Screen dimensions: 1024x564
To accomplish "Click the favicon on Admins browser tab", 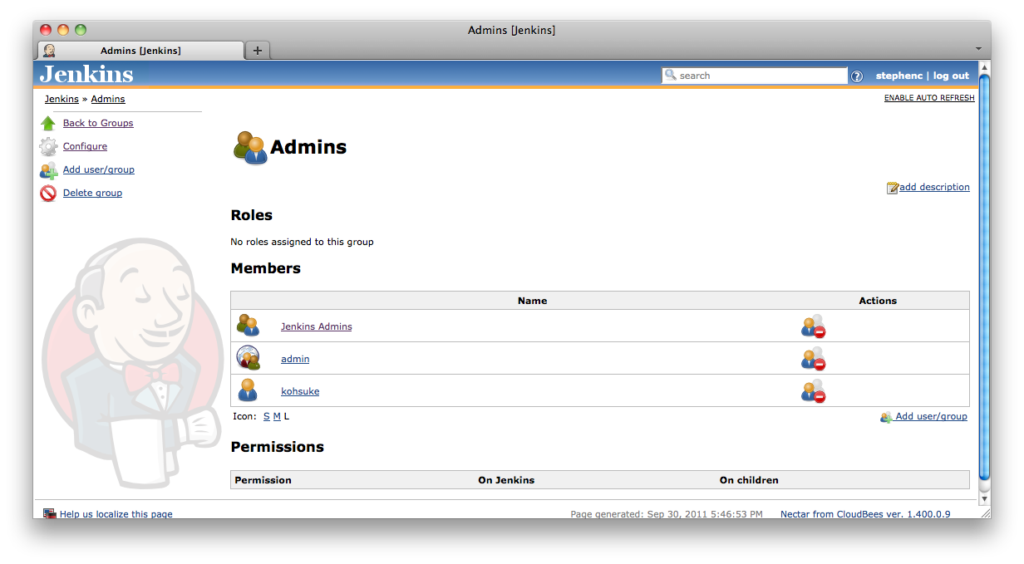I will tap(49, 51).
